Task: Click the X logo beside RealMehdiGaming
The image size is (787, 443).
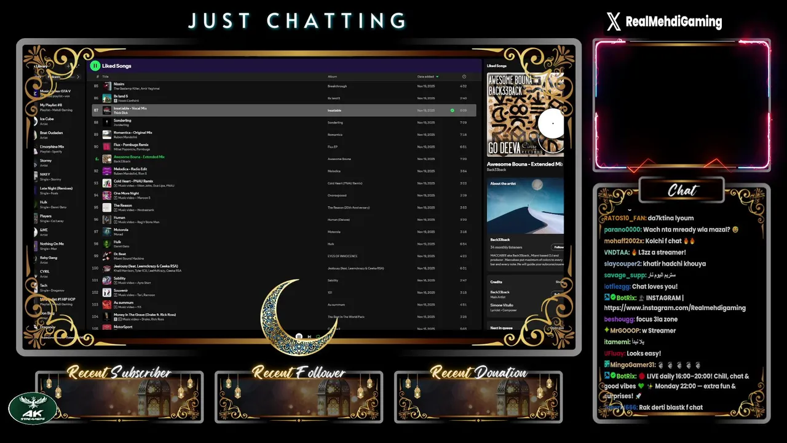Action: [614, 22]
